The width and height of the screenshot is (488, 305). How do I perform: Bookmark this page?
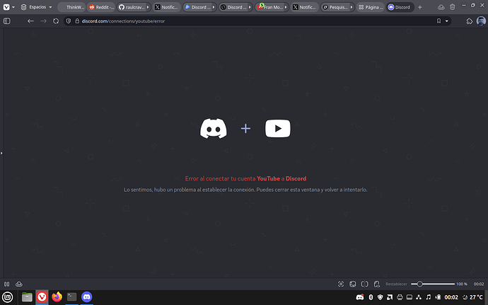click(x=438, y=21)
